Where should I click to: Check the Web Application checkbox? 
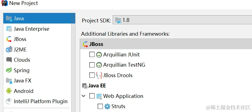pos(92,96)
